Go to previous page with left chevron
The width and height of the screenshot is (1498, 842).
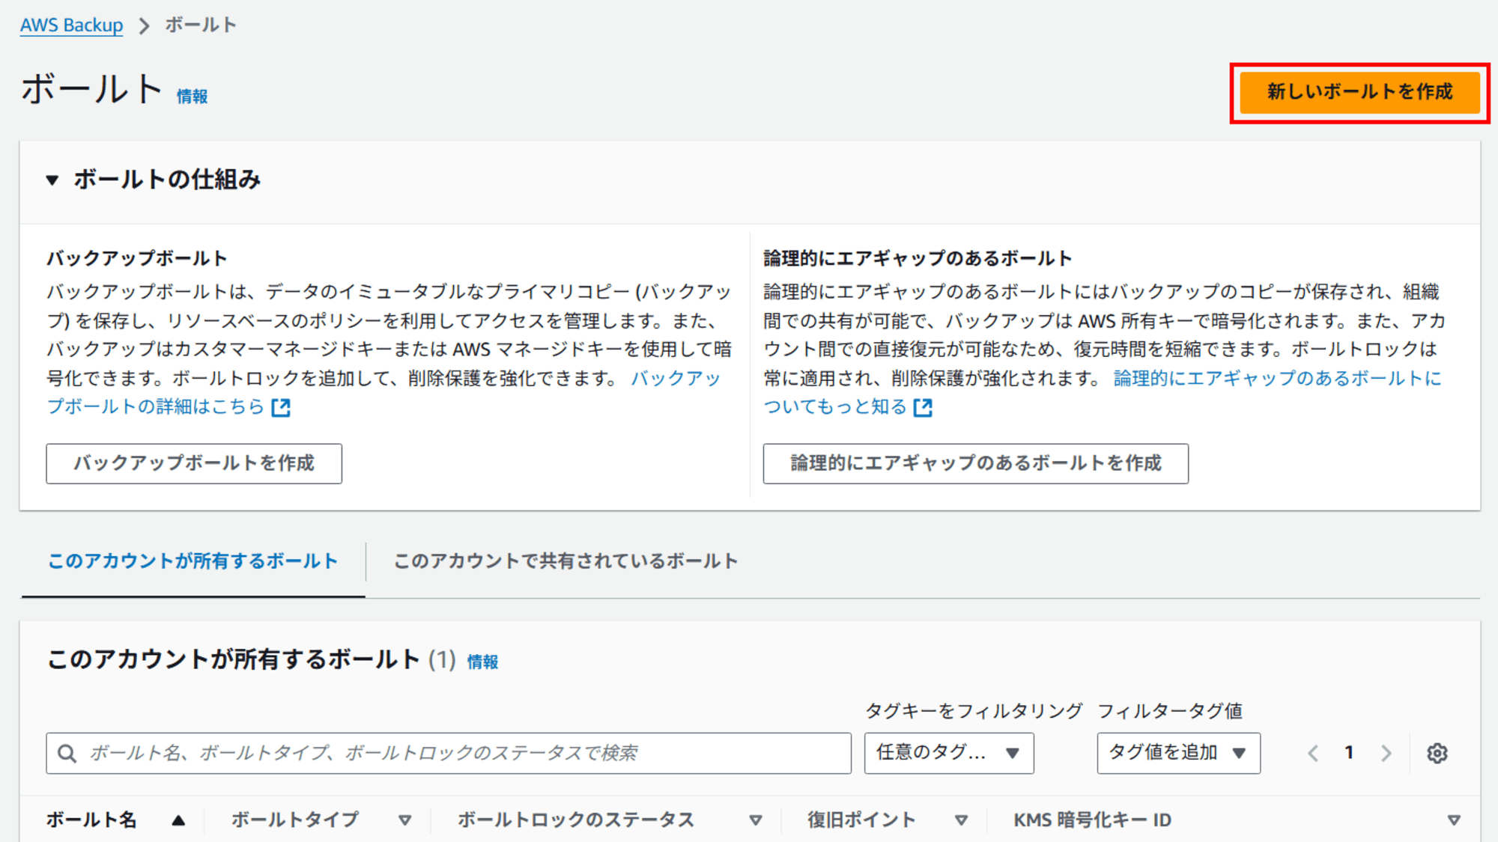click(x=1313, y=753)
